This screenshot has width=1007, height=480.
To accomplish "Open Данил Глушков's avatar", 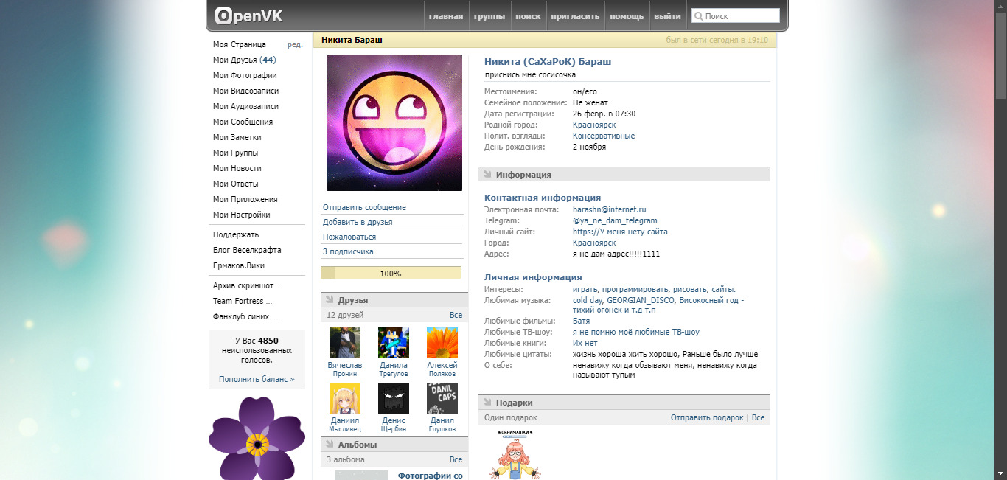I will tap(442, 398).
